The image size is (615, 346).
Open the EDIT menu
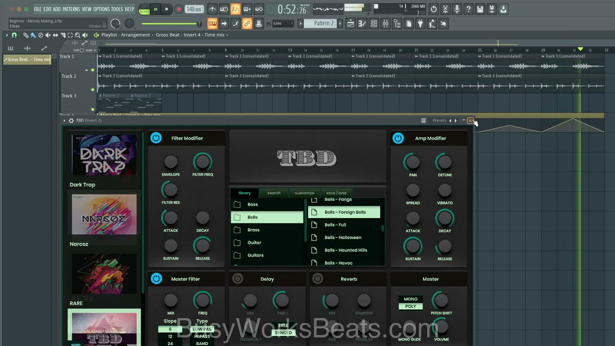click(47, 9)
